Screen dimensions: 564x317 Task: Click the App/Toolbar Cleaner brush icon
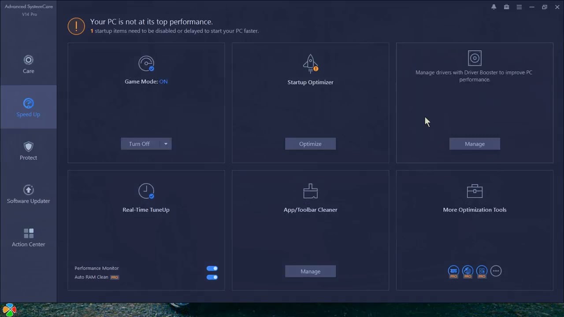[x=310, y=191]
